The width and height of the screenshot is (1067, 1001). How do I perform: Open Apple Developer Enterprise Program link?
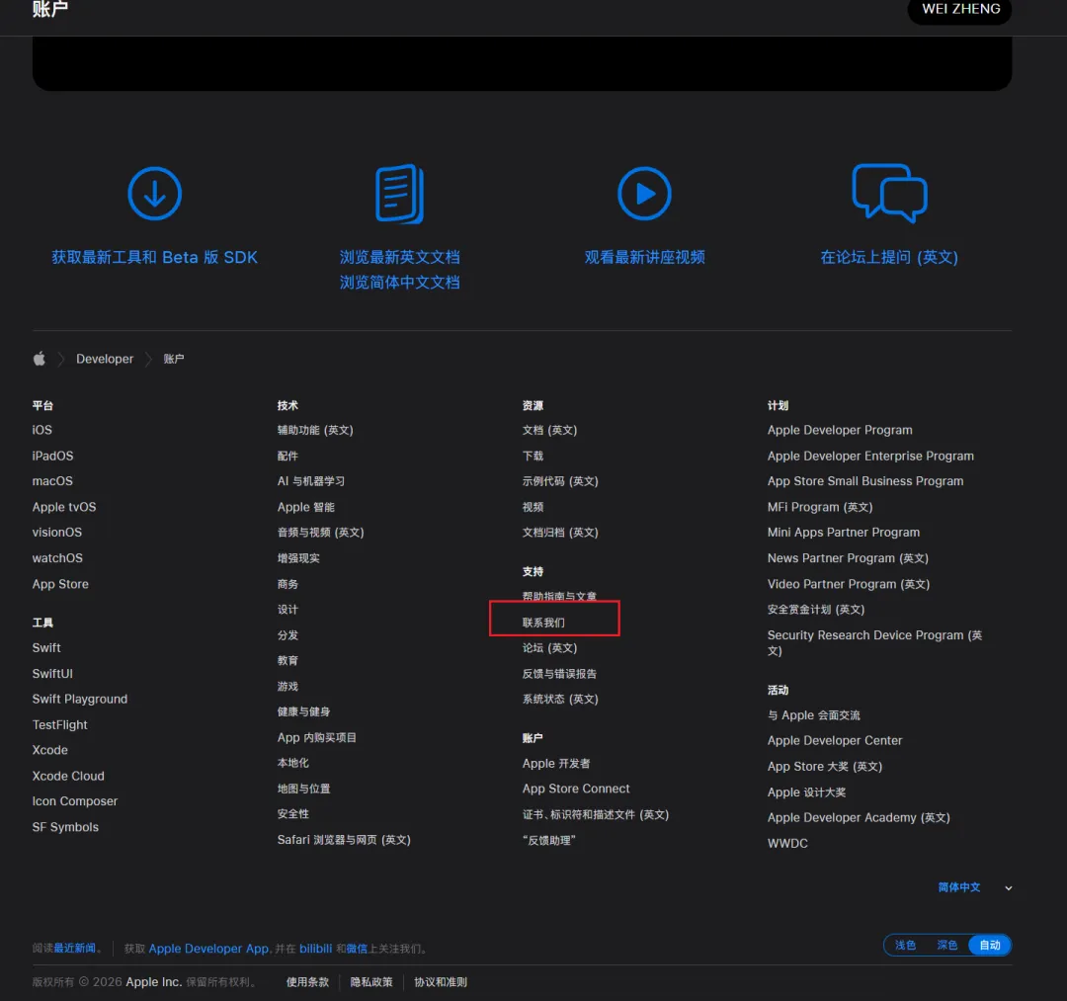[870, 456]
